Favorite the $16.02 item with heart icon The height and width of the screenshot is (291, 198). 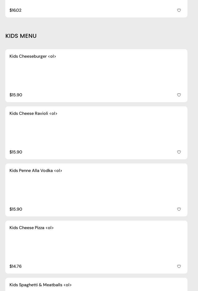(x=179, y=10)
